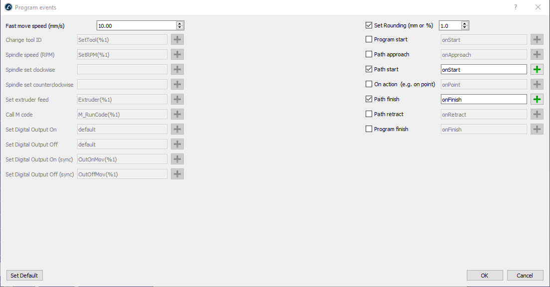
Task: Click the plus icon beside Program start field
Action: (x=537, y=40)
